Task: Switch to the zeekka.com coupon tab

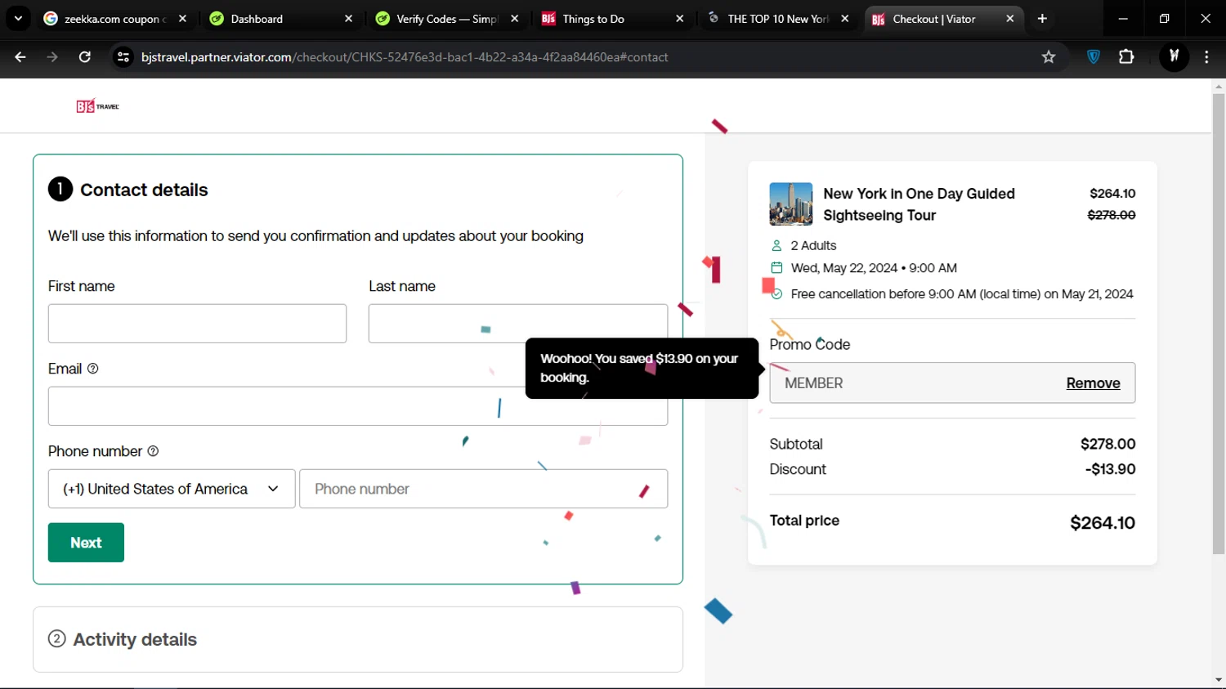Action: point(115,19)
